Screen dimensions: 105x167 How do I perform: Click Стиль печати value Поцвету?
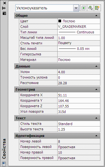pyautogui.click(x=79, y=43)
